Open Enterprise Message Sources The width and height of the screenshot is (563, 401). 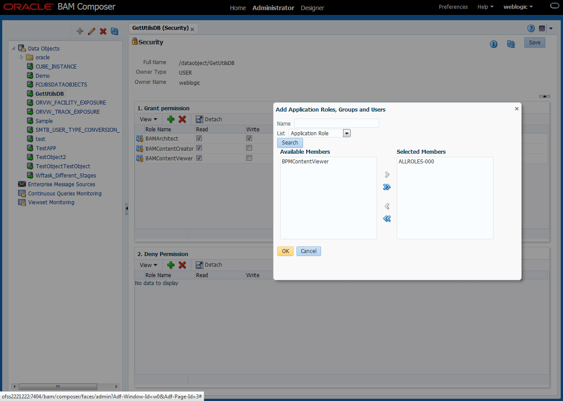click(x=61, y=184)
